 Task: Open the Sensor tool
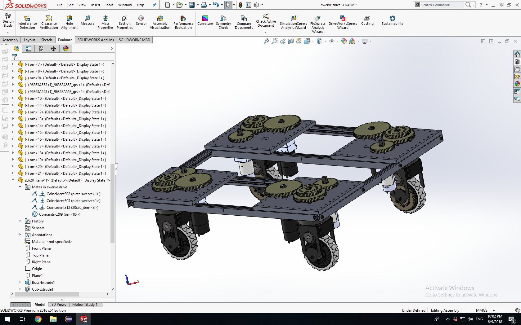tap(141, 20)
